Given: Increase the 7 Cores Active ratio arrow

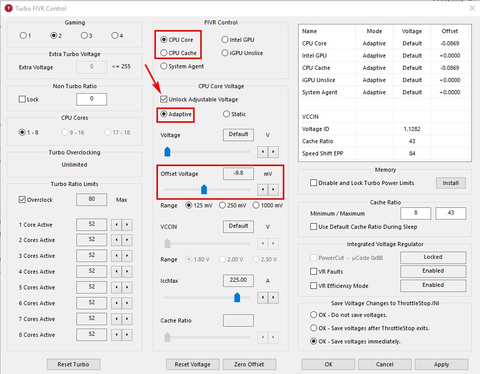Looking at the screenshot, I should pos(127,319).
